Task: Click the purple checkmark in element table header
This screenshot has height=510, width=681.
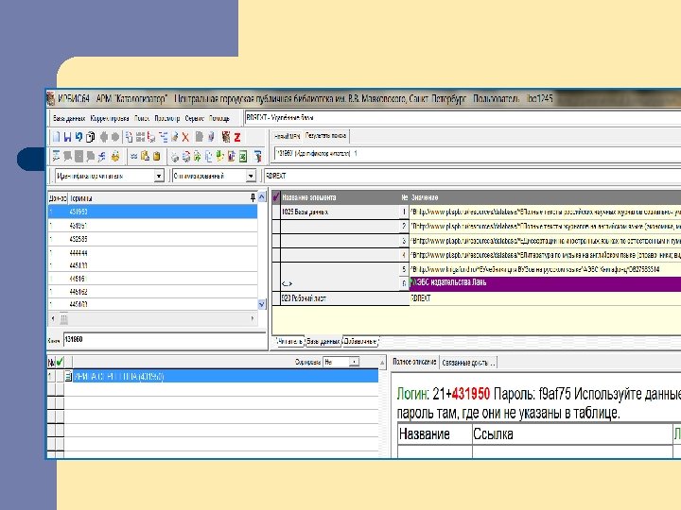Action: (x=276, y=197)
